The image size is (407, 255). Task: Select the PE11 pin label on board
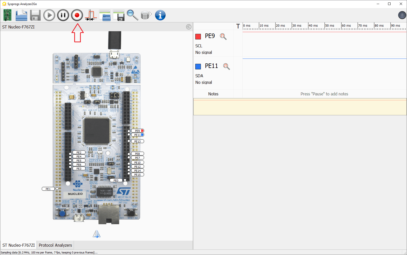pos(137,135)
